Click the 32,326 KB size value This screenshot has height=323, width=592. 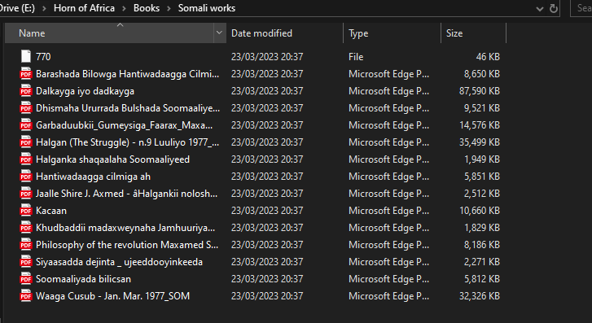coord(480,296)
